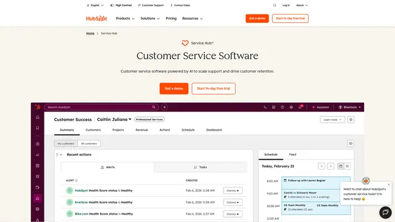Click the search magnifier icon in top navigation
395x222 pixels.
tap(275, 6)
